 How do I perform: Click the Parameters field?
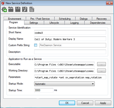(x=70, y=77)
